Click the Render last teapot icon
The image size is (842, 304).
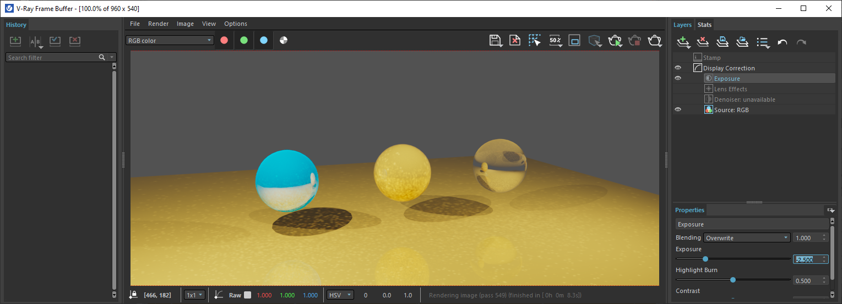click(x=654, y=41)
